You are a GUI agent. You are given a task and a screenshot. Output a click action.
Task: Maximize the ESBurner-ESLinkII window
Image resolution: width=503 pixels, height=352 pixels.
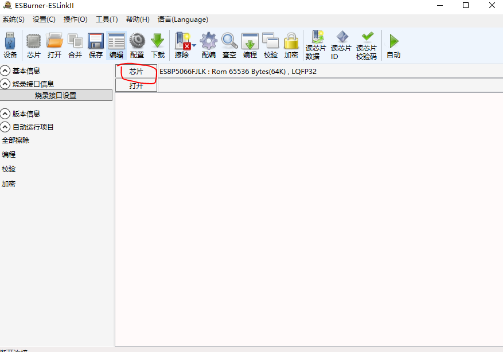[466, 6]
